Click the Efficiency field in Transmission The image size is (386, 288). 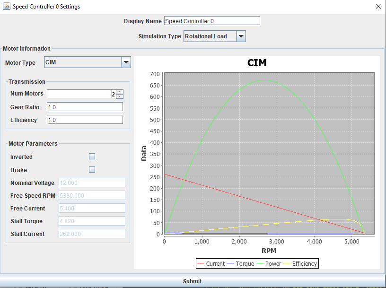tap(85, 120)
